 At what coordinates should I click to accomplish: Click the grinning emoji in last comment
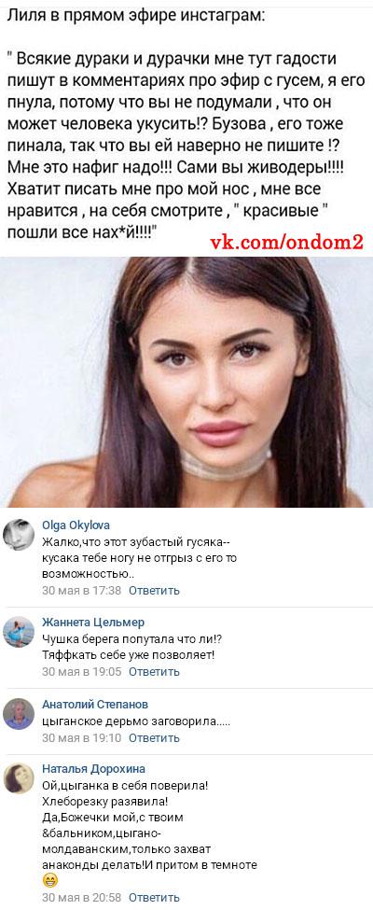coord(49,881)
